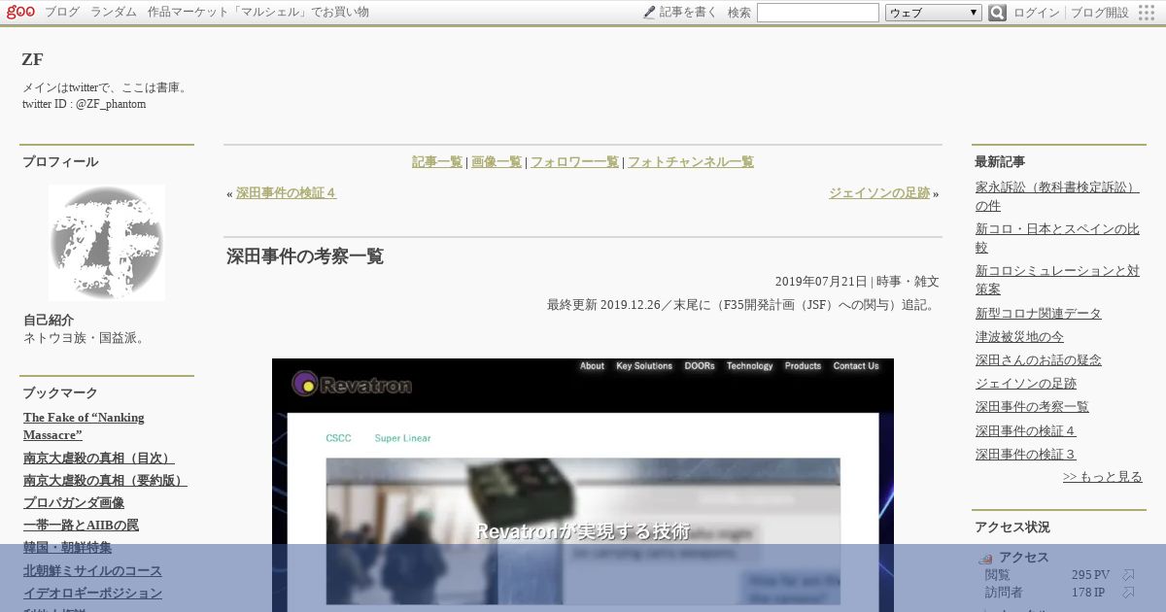Open the ランダム top menu link

pos(114,13)
